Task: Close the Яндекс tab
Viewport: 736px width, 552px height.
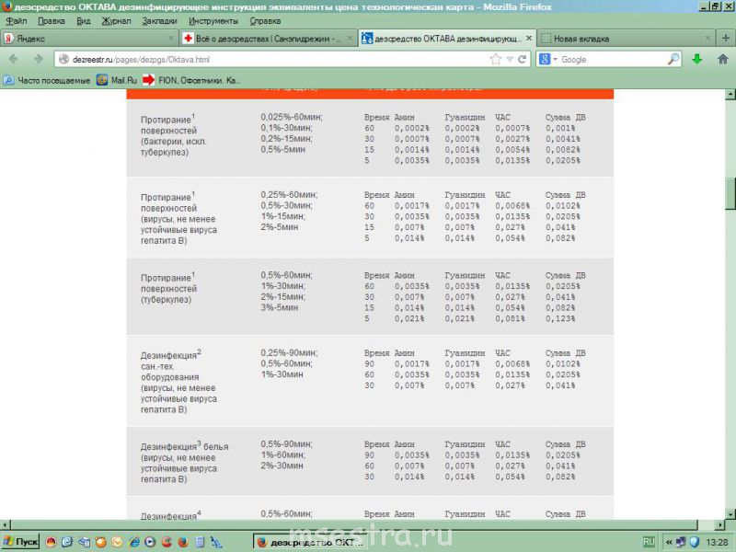Action: (x=170, y=39)
